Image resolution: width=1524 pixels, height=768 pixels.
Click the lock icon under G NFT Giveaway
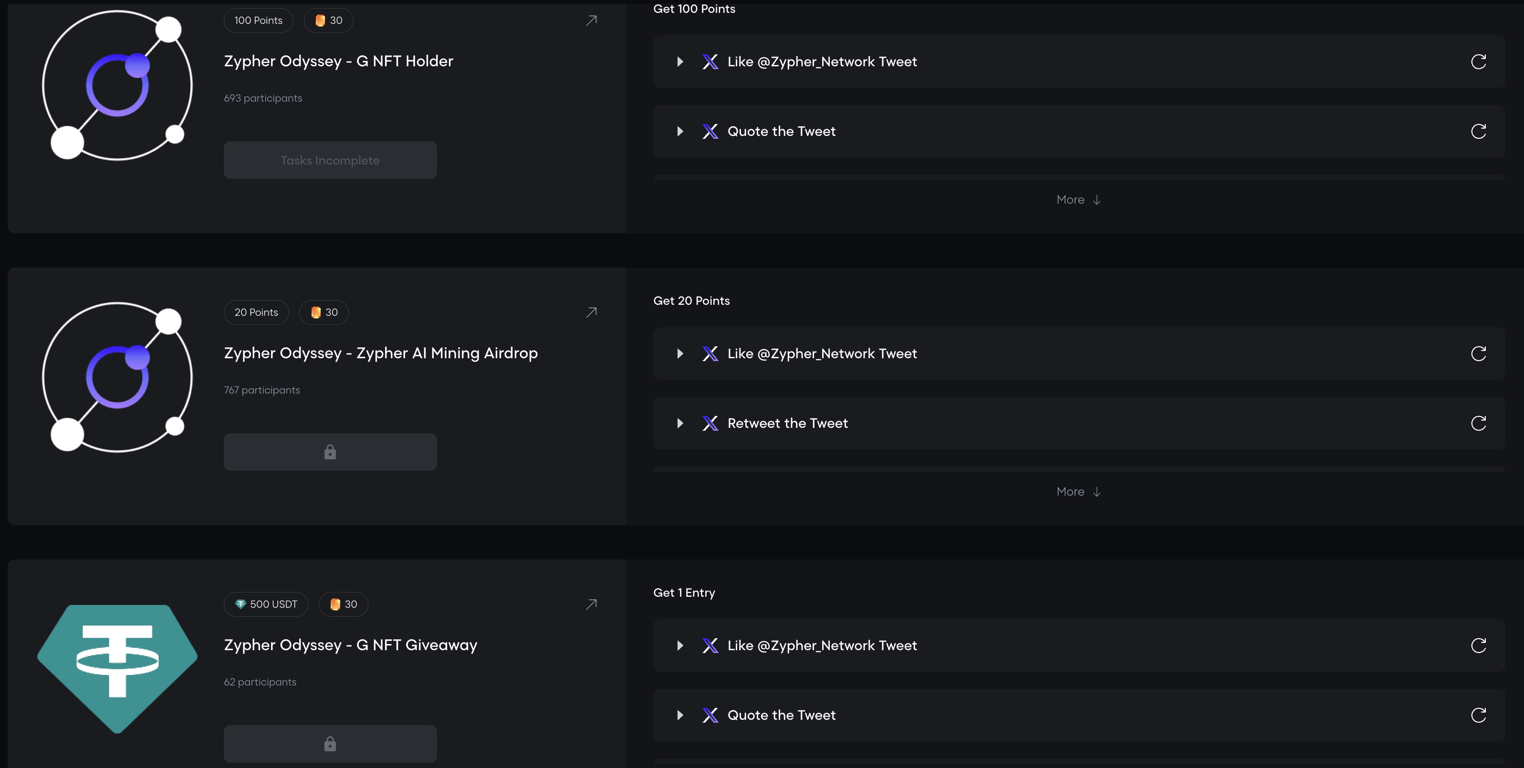tap(330, 744)
